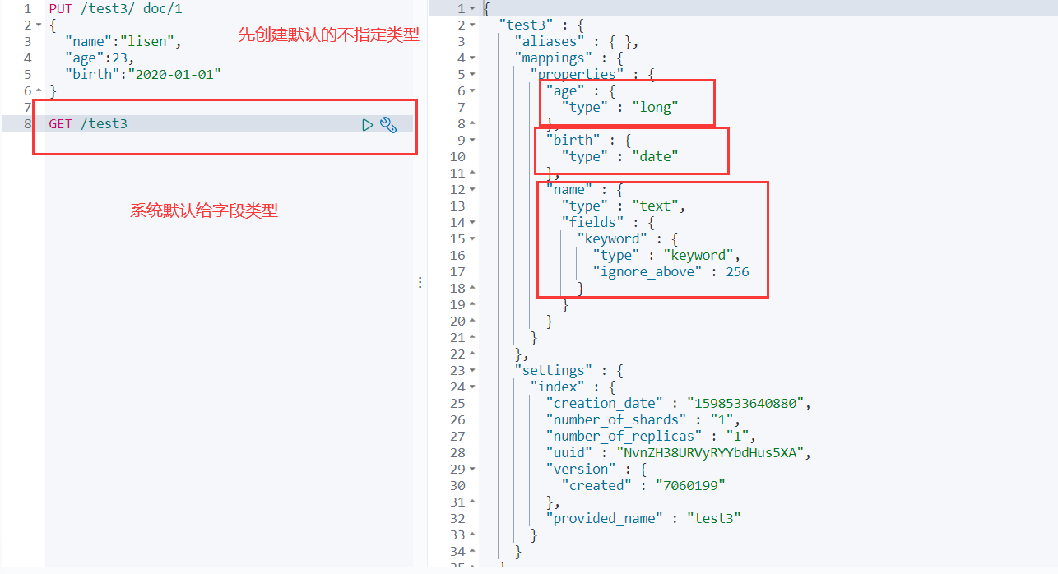Screen dimensions: 1058x574
Task: Toggle the fold end marker at response line 8
Action: [x=472, y=124]
